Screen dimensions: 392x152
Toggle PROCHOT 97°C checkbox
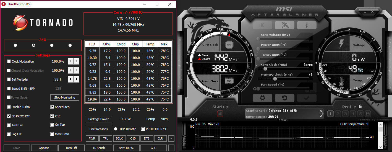(143, 129)
